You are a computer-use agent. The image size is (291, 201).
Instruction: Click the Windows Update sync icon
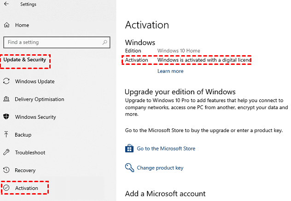pyautogui.click(x=6, y=81)
